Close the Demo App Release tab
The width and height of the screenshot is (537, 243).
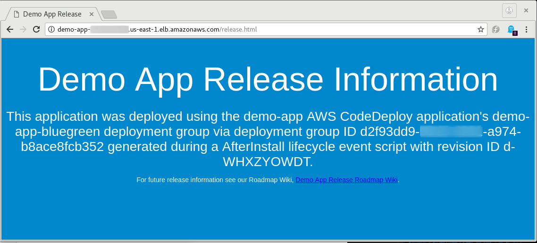pos(92,14)
